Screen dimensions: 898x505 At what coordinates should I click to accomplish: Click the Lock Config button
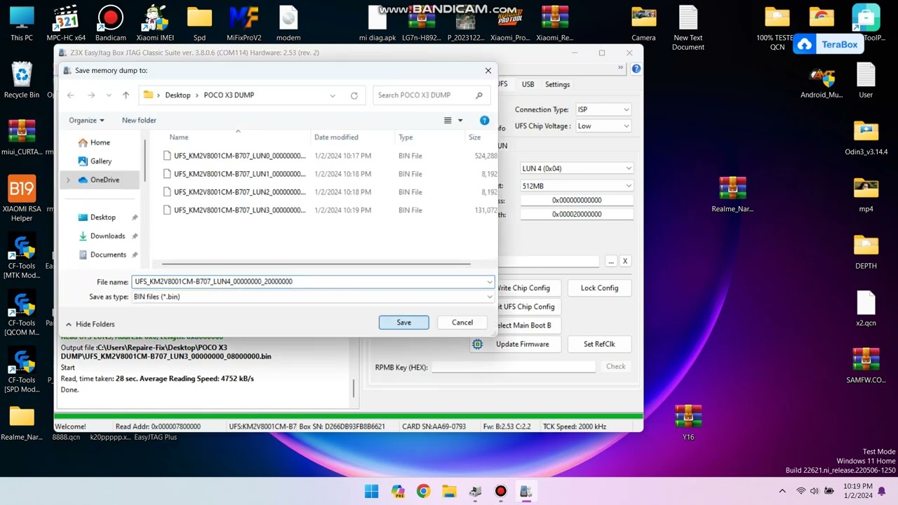coord(599,288)
